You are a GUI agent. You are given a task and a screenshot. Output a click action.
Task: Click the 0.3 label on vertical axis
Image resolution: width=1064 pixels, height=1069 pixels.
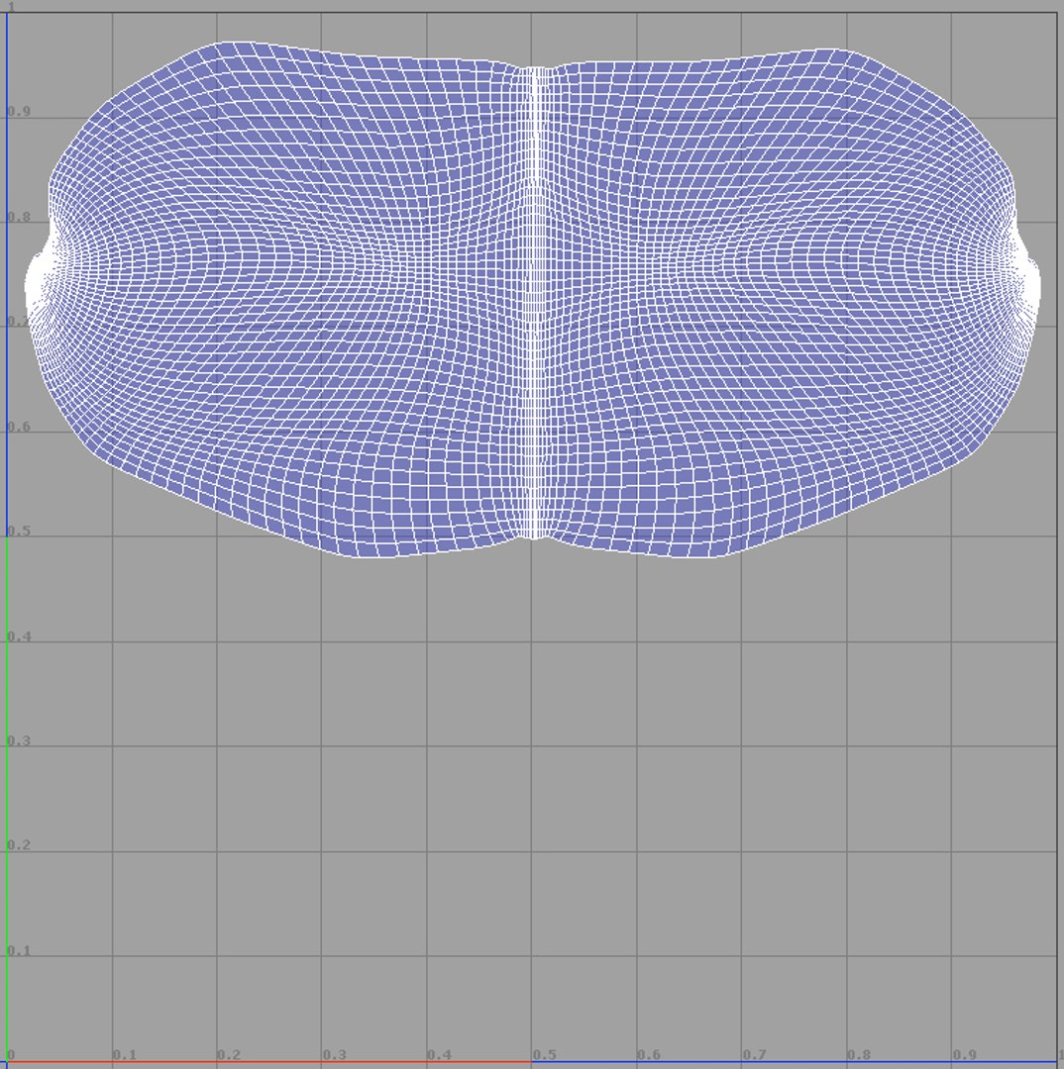point(19,740)
